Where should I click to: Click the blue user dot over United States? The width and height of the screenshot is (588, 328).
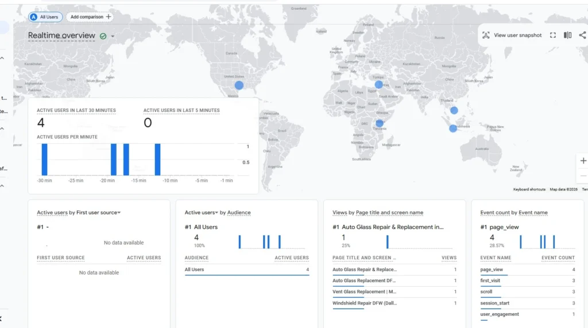click(239, 85)
